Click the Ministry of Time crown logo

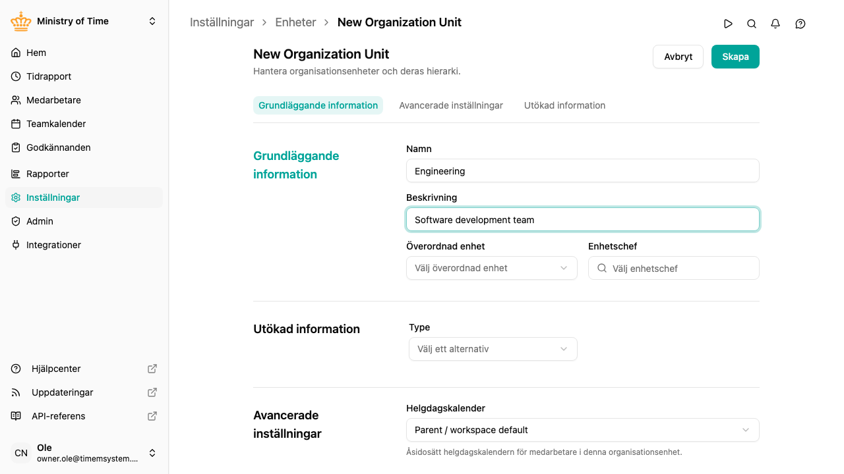[21, 21]
